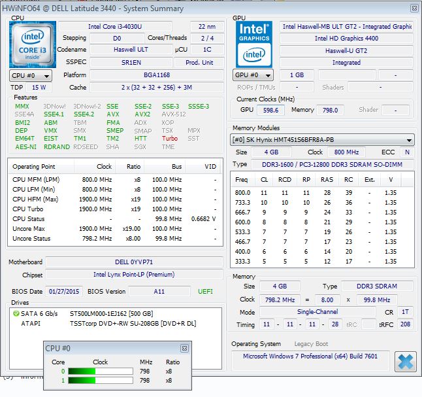Click the Operating Point column header
This screenshot has width=422, height=397.
click(x=41, y=167)
